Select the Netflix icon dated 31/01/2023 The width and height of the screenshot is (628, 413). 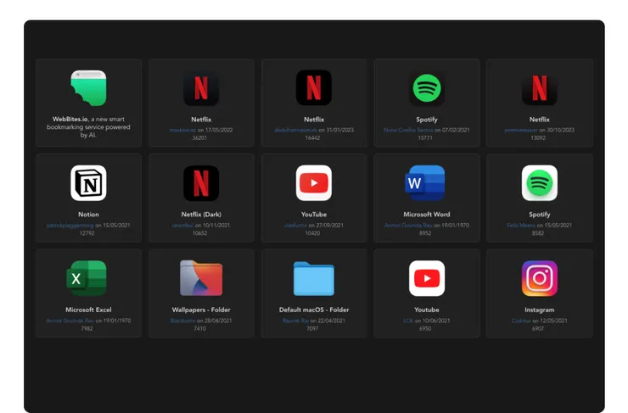click(314, 88)
